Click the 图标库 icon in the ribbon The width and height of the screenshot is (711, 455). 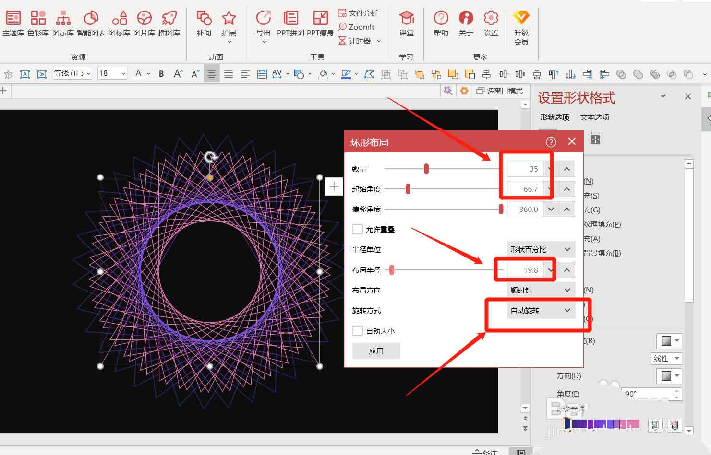click(119, 23)
